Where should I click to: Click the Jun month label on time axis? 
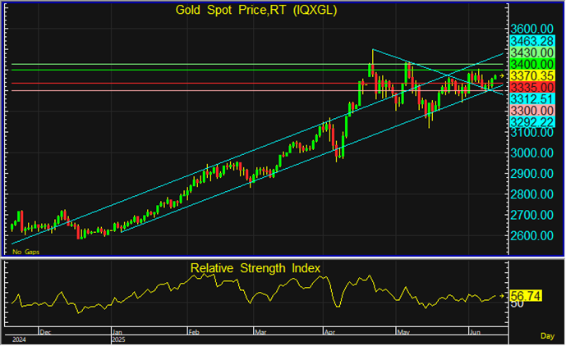coord(475,332)
